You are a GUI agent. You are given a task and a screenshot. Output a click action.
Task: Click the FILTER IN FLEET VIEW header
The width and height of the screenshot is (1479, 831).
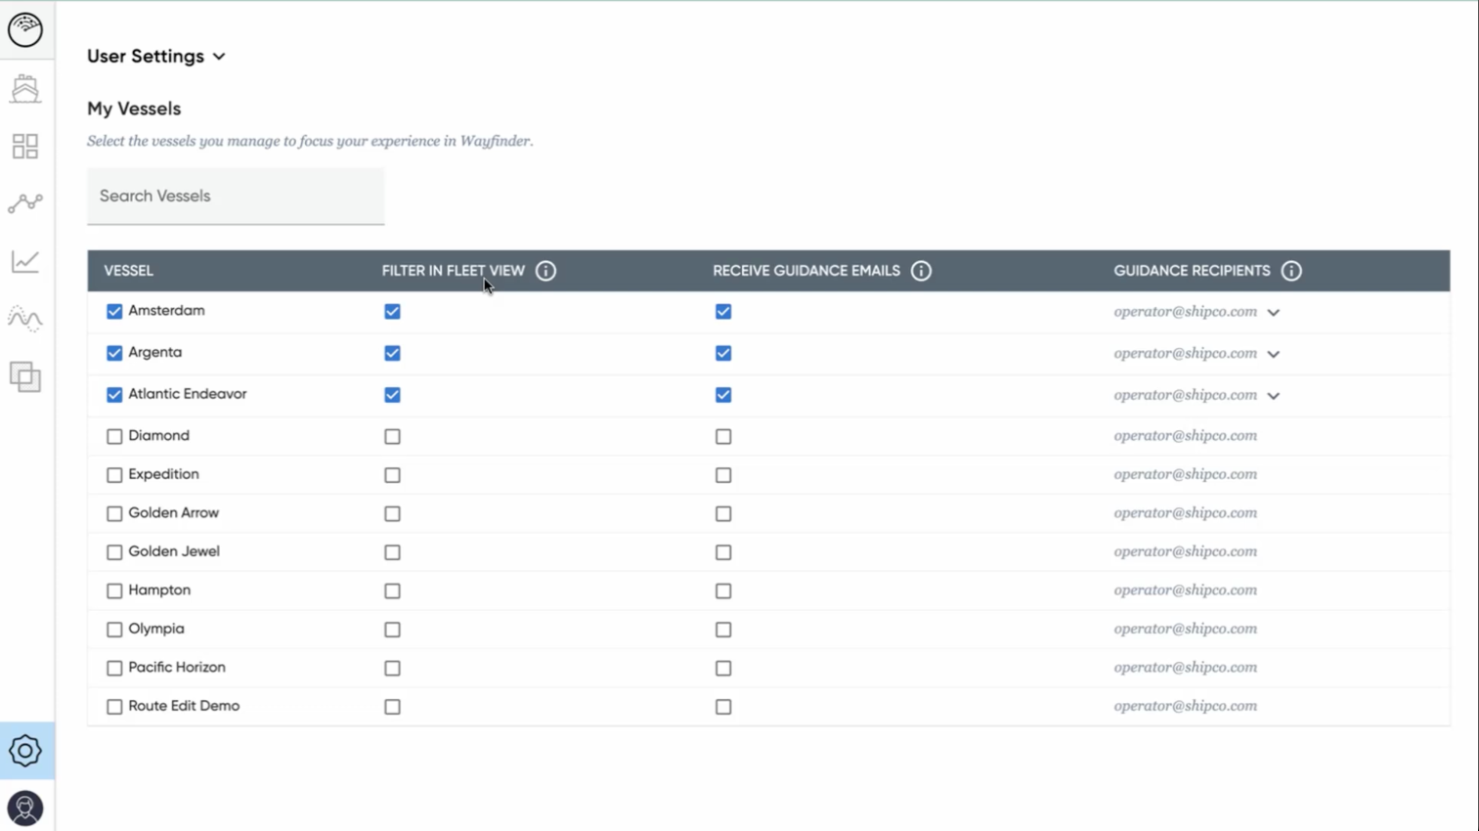pos(454,271)
